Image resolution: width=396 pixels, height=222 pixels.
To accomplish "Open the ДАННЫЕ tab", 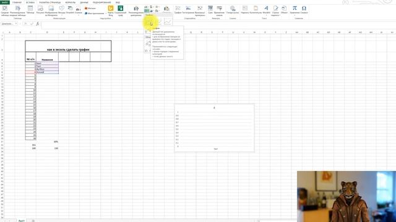I will (84, 2).
